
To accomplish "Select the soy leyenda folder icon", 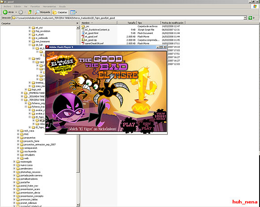I will pos(22,152).
